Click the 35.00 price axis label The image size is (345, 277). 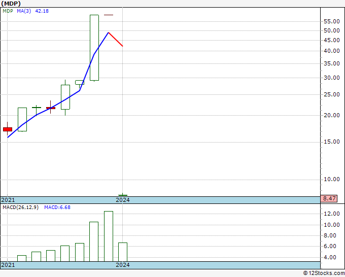pyautogui.click(x=332, y=63)
